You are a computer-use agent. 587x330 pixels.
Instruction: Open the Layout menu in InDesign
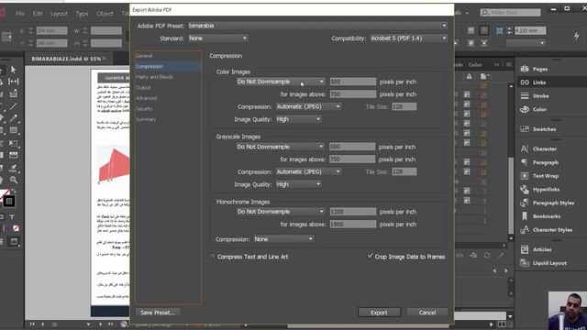click(x=59, y=14)
